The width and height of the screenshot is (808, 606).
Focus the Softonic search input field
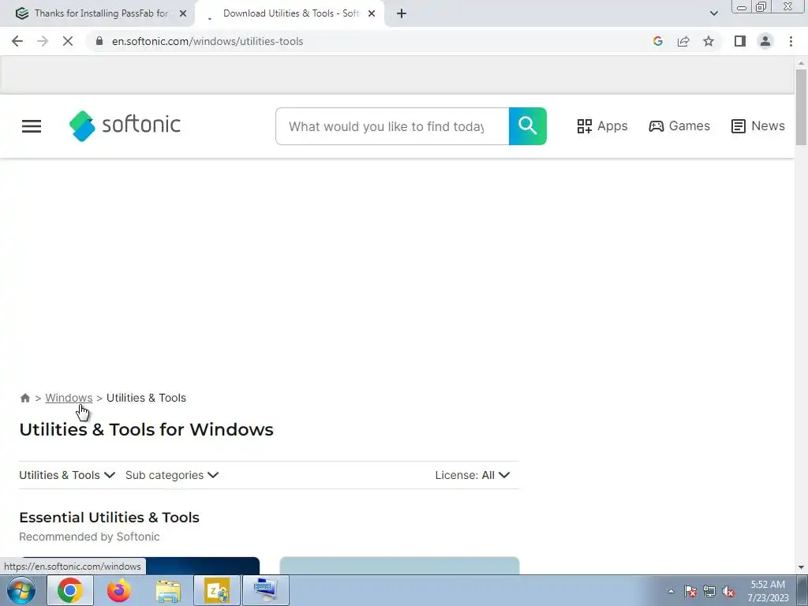[x=392, y=126]
